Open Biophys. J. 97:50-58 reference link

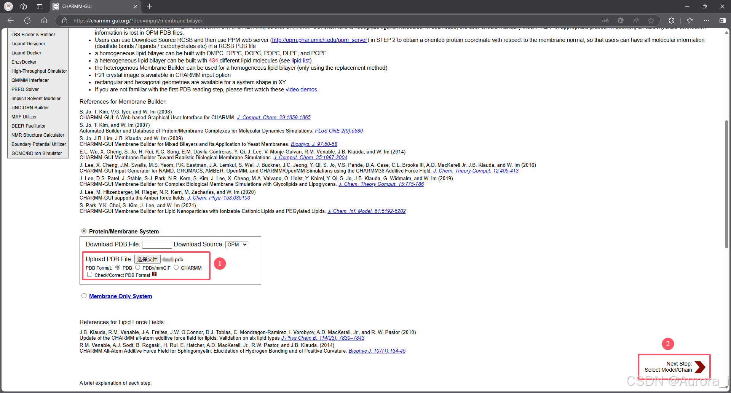click(314, 144)
